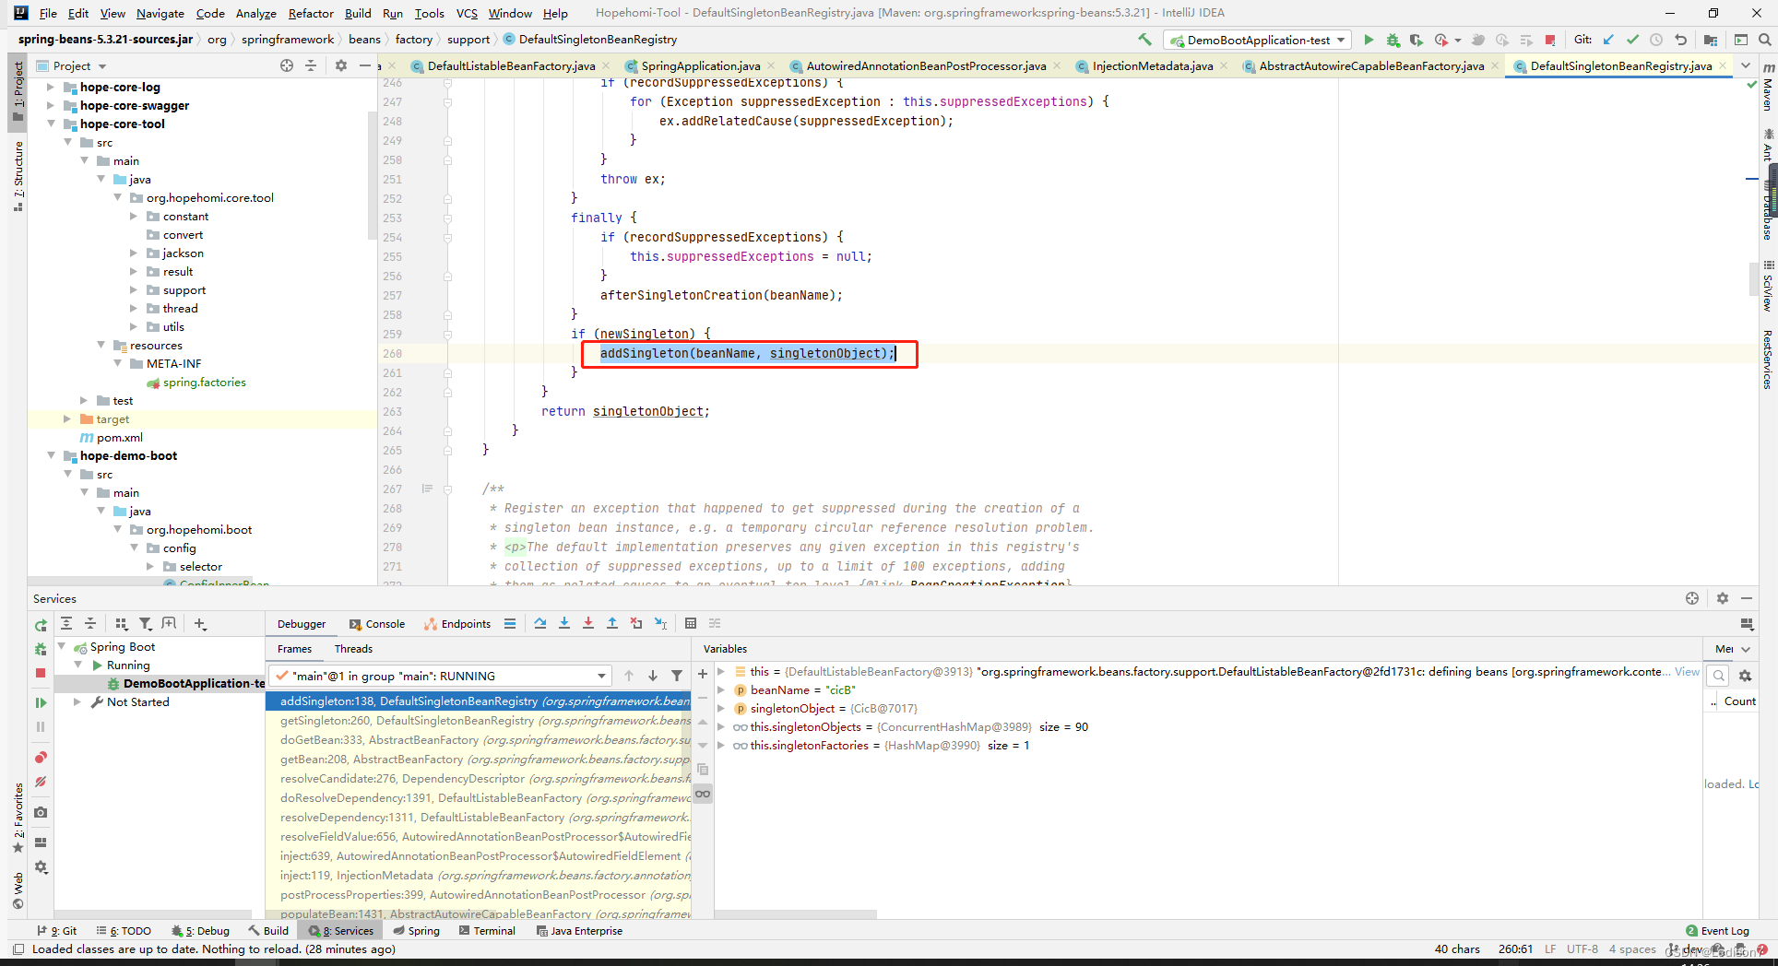The image size is (1778, 966).
Task: Start debugging with the bug icon
Action: 1393,40
